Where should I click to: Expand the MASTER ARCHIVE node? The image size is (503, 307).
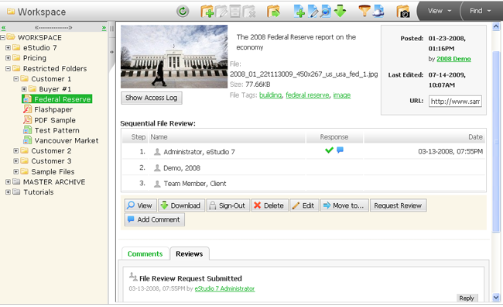(8, 182)
